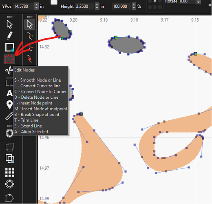Screen dimensions: 212x204
Task: Select the bottom-center anchor dot
Action: pyautogui.click(x=155, y=7)
